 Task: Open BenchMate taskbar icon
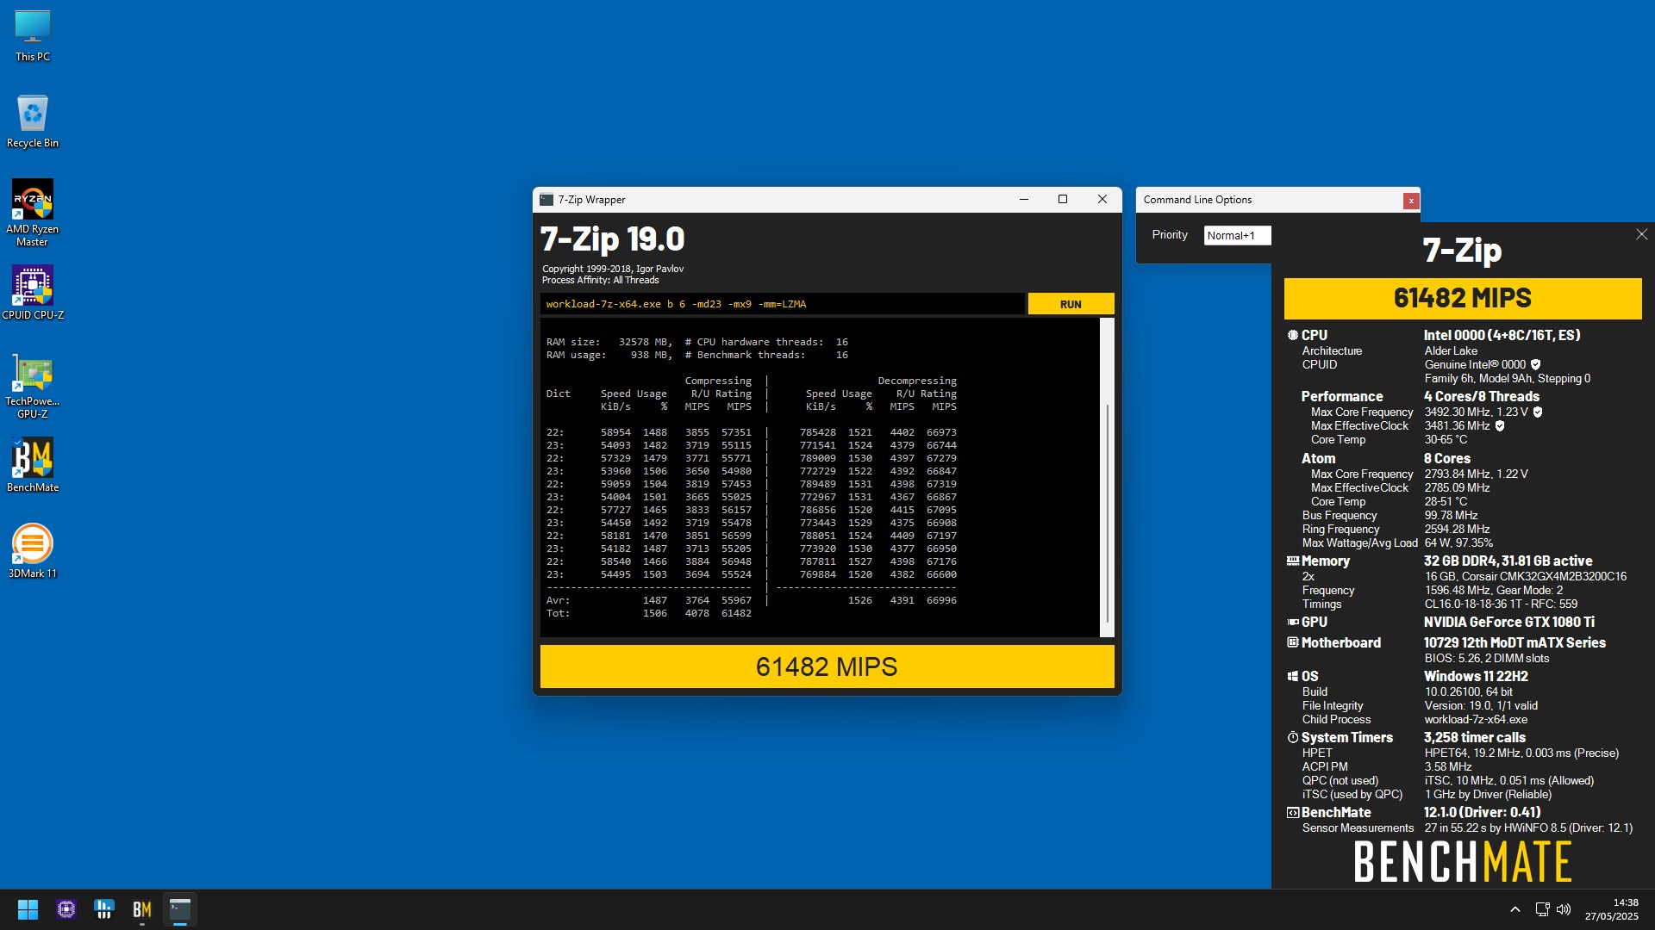coord(142,909)
